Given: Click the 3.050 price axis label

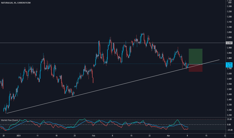Looking at the screenshot, I should coord(229,32).
